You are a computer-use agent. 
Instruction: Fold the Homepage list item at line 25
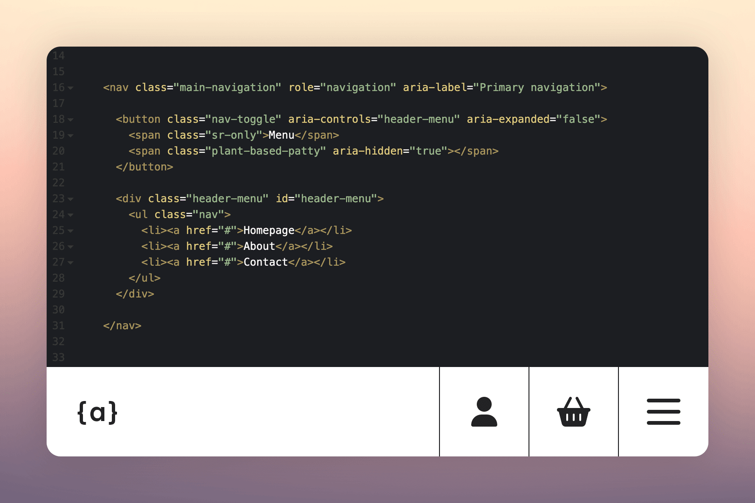pos(70,231)
